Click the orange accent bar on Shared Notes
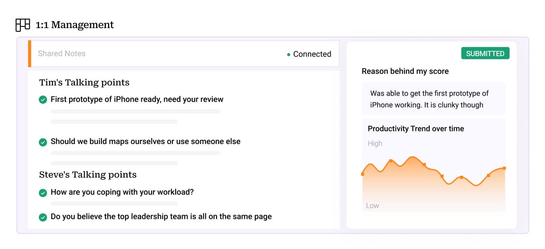 pos(29,53)
